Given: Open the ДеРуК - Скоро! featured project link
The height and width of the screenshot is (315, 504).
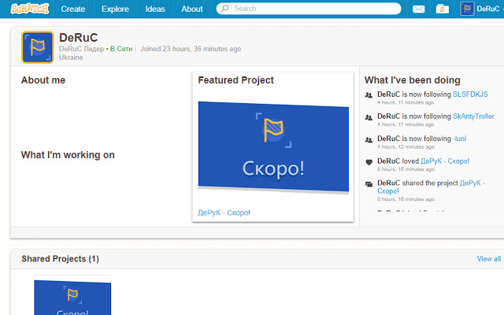Looking at the screenshot, I should pos(224,213).
